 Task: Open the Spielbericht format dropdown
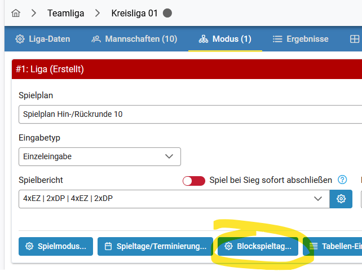coord(174,199)
